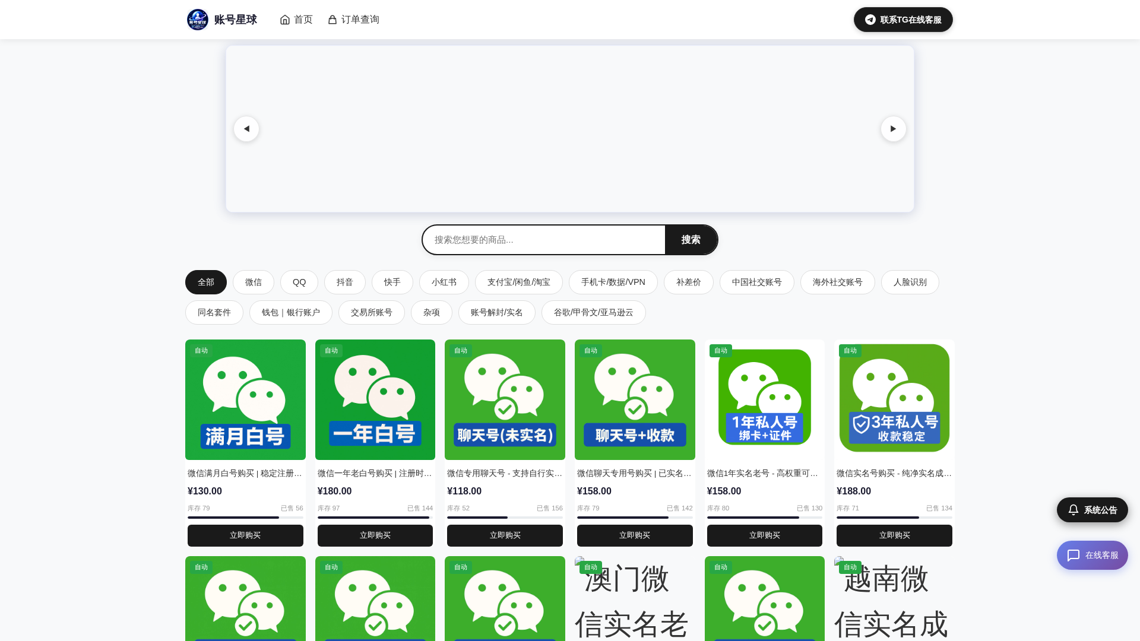Click title 微信专用聊天号
The height and width of the screenshot is (641, 1140).
[x=505, y=474]
